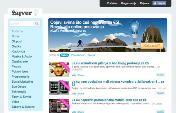Screen dimensions: 176x113
Task: Open the 'kreirati kviz pitanja' listing title
Action: tap(110, 63)
